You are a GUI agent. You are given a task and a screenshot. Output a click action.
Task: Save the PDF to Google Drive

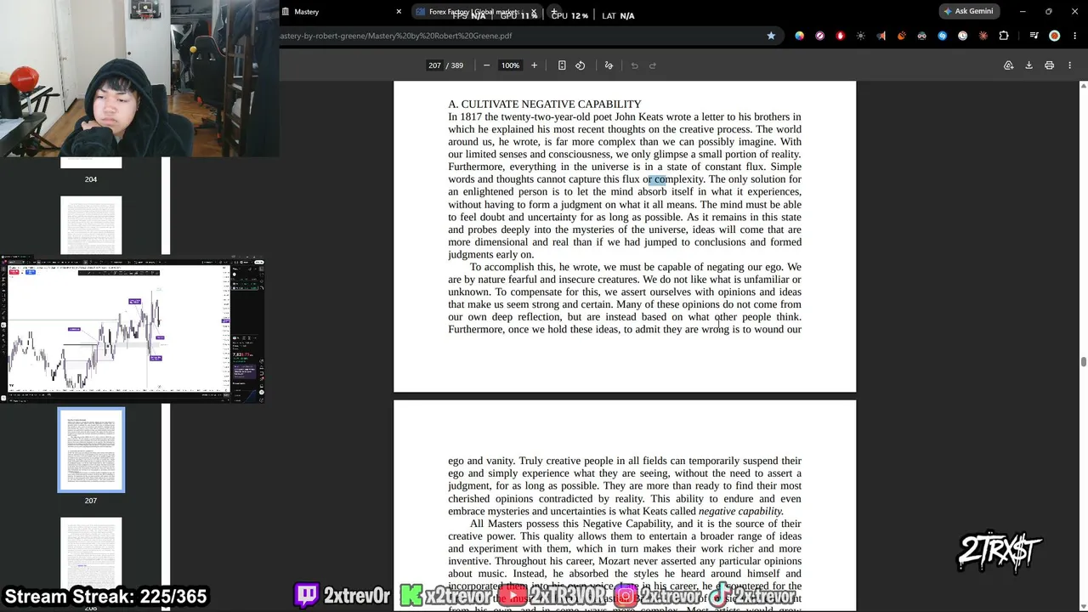tap(1008, 65)
